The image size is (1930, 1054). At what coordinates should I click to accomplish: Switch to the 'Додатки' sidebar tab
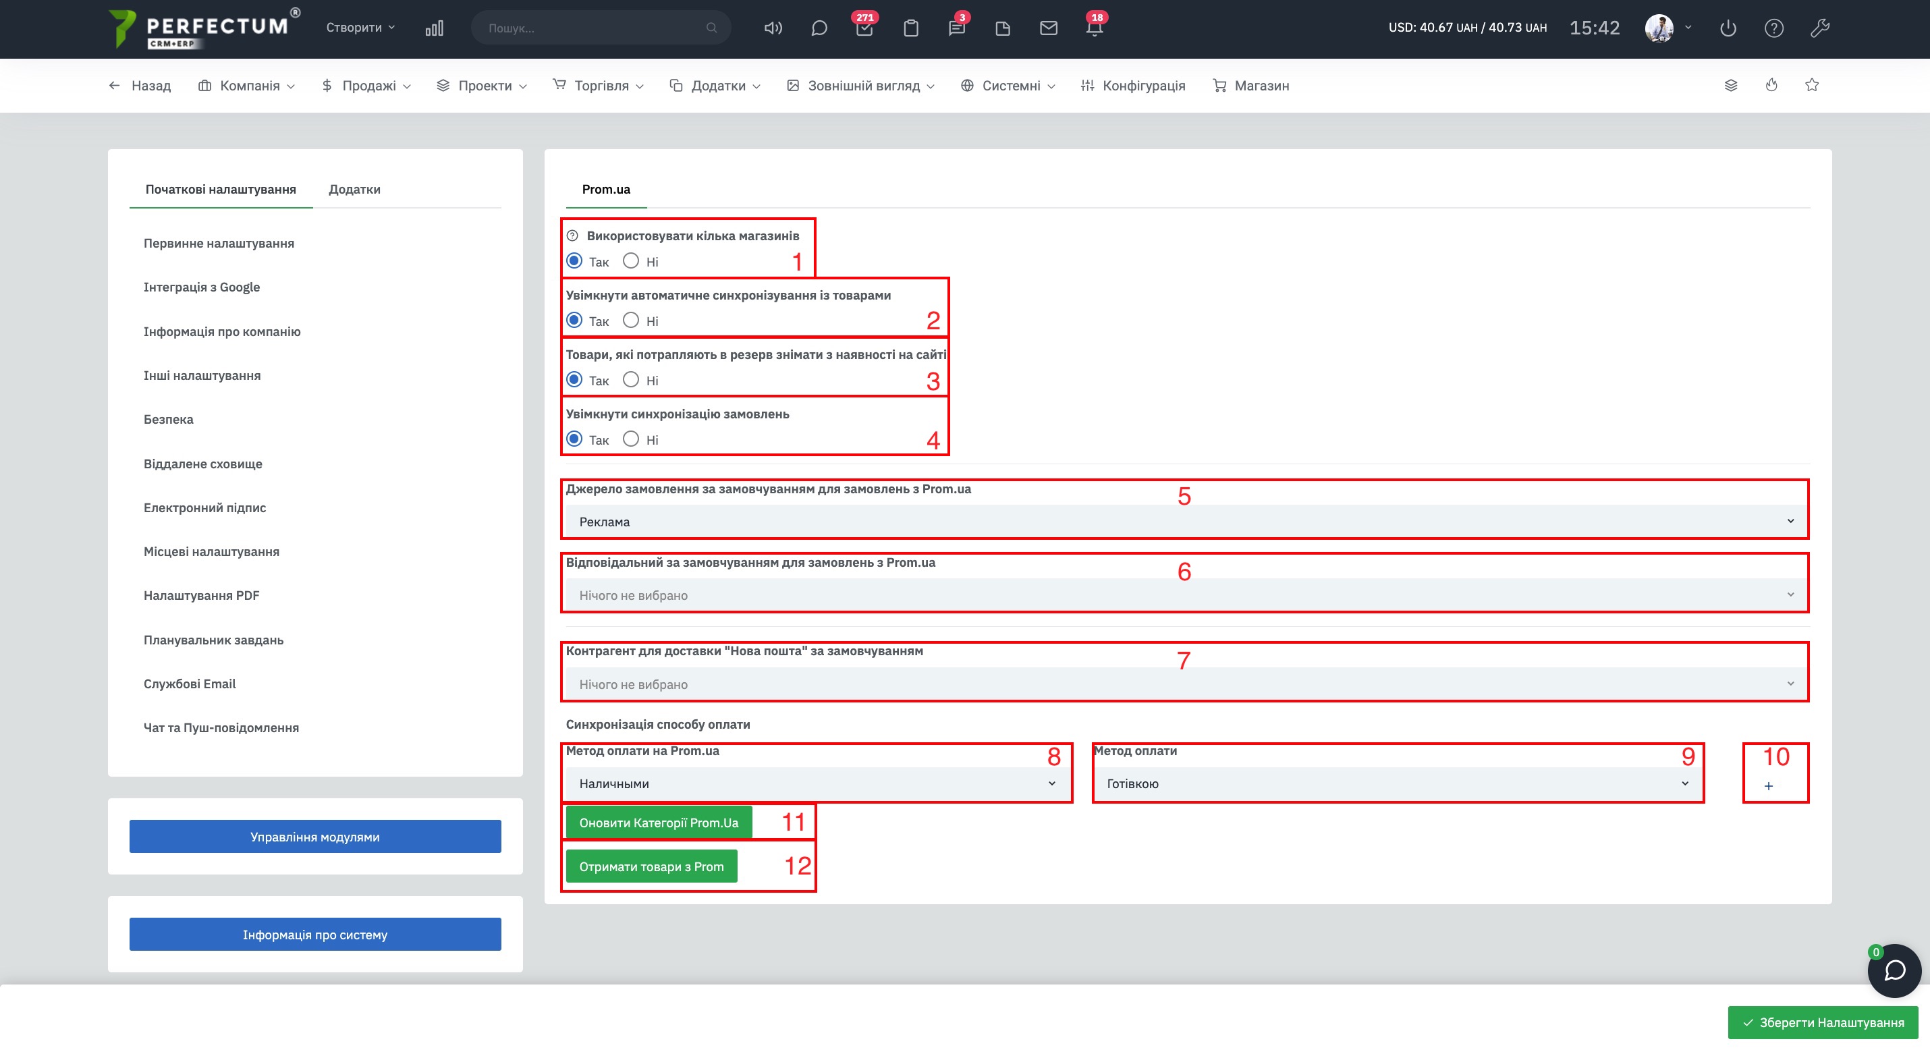click(x=354, y=190)
